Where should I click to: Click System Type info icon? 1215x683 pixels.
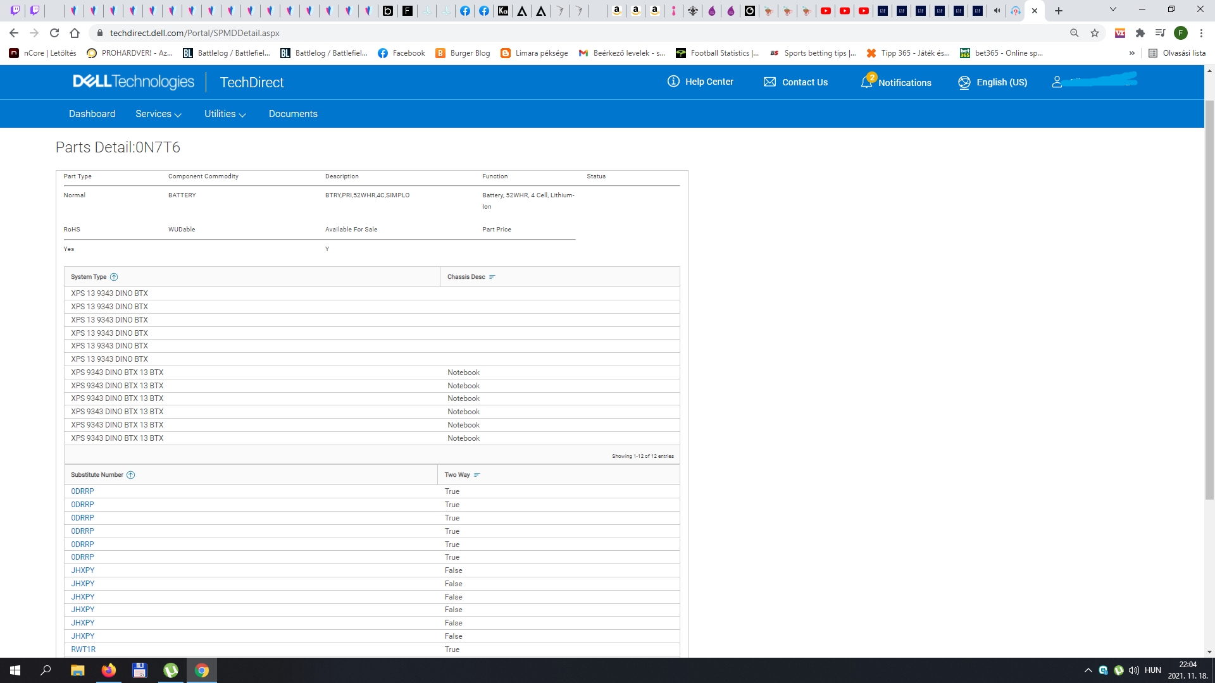pos(114,277)
